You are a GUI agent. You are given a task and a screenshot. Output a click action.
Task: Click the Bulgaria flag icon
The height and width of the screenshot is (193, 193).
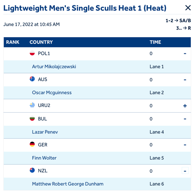(x=32, y=119)
